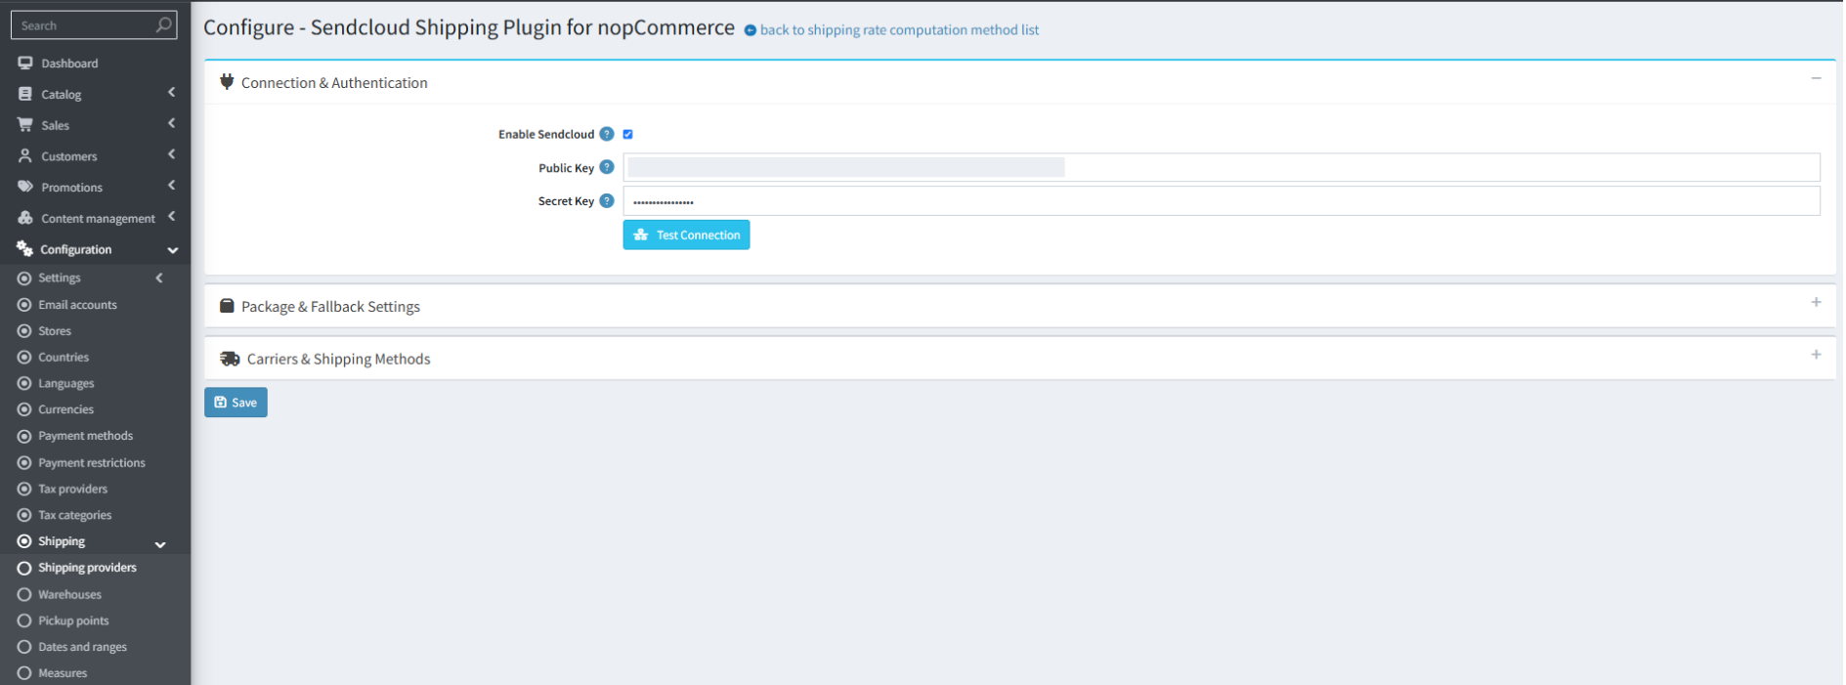The image size is (1846, 685).
Task: Collapse the Configuration menu chevron
Action: tap(173, 250)
